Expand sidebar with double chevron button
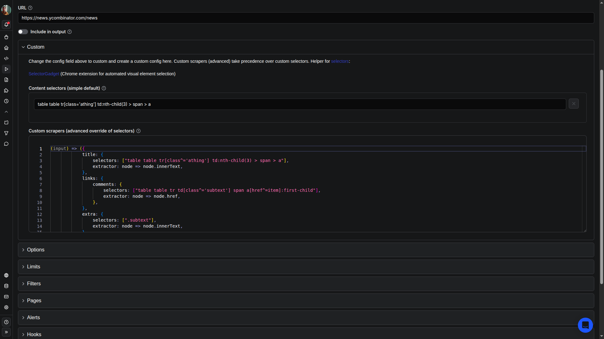 tap(6, 332)
